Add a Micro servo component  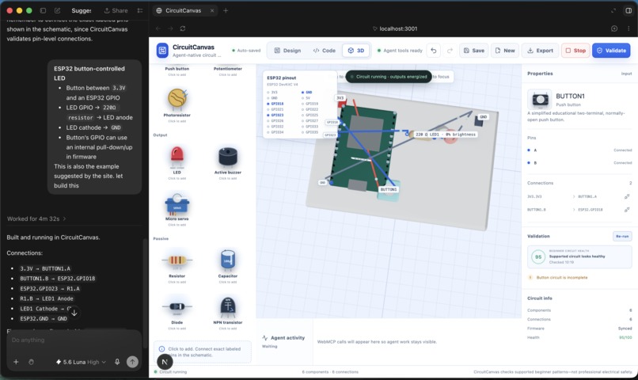(177, 210)
